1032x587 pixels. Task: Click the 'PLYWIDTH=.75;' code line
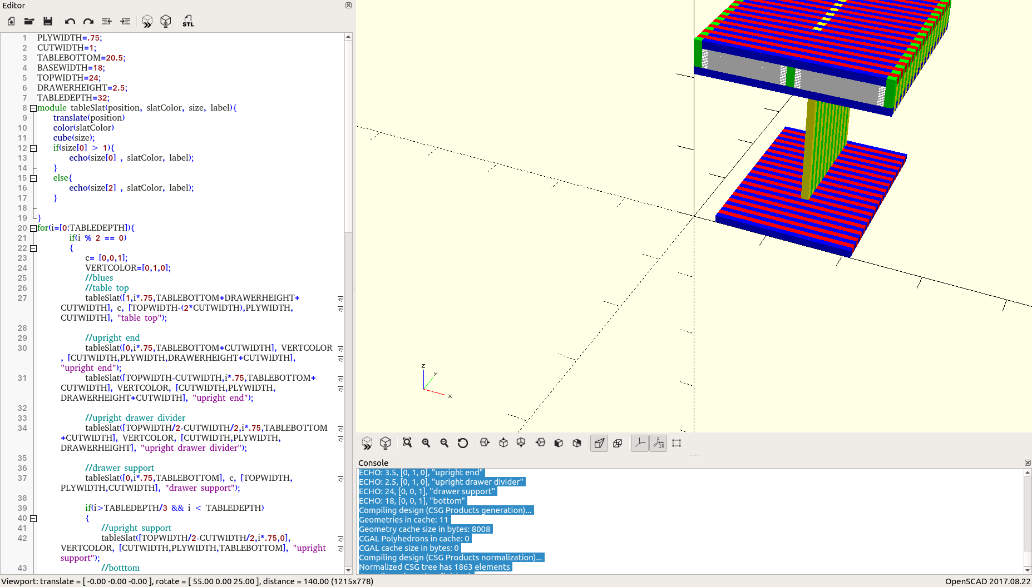tap(70, 38)
